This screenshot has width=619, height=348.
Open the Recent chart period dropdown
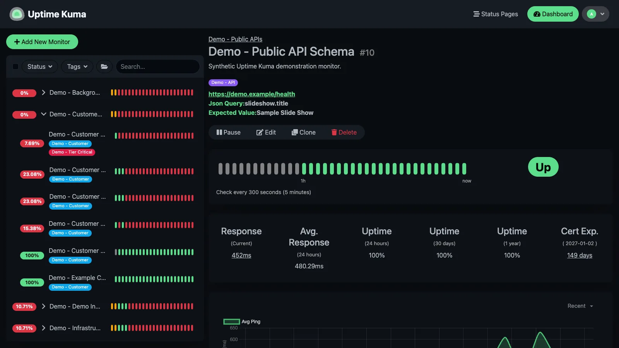click(x=580, y=306)
